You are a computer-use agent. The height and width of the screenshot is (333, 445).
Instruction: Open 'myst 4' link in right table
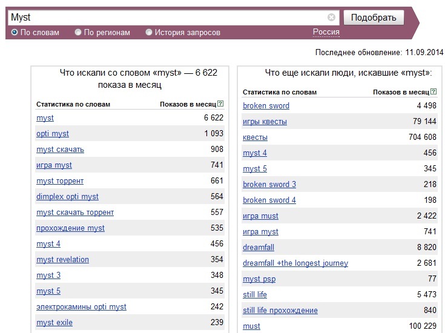click(255, 153)
